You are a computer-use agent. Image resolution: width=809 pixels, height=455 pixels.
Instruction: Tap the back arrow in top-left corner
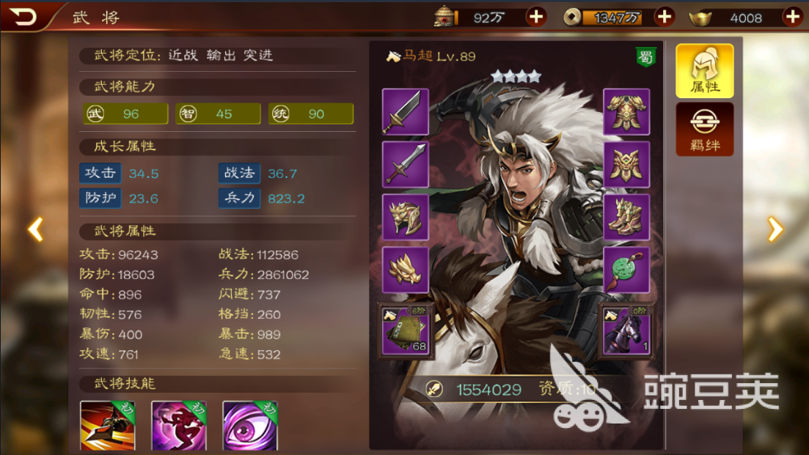(23, 17)
